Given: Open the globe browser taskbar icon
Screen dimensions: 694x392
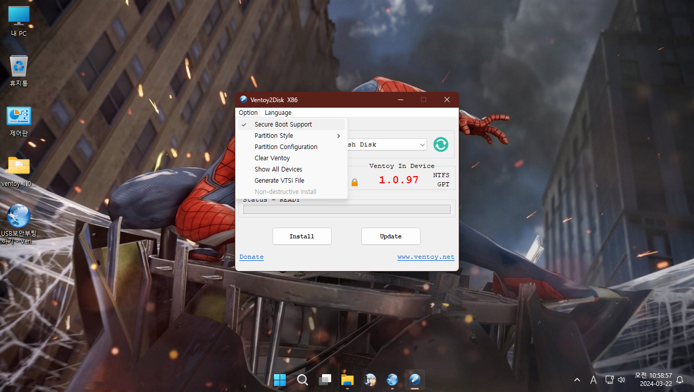Looking at the screenshot, I should pyautogui.click(x=392, y=380).
